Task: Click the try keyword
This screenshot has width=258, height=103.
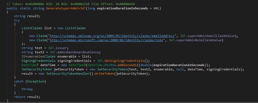Action: [17, 21]
